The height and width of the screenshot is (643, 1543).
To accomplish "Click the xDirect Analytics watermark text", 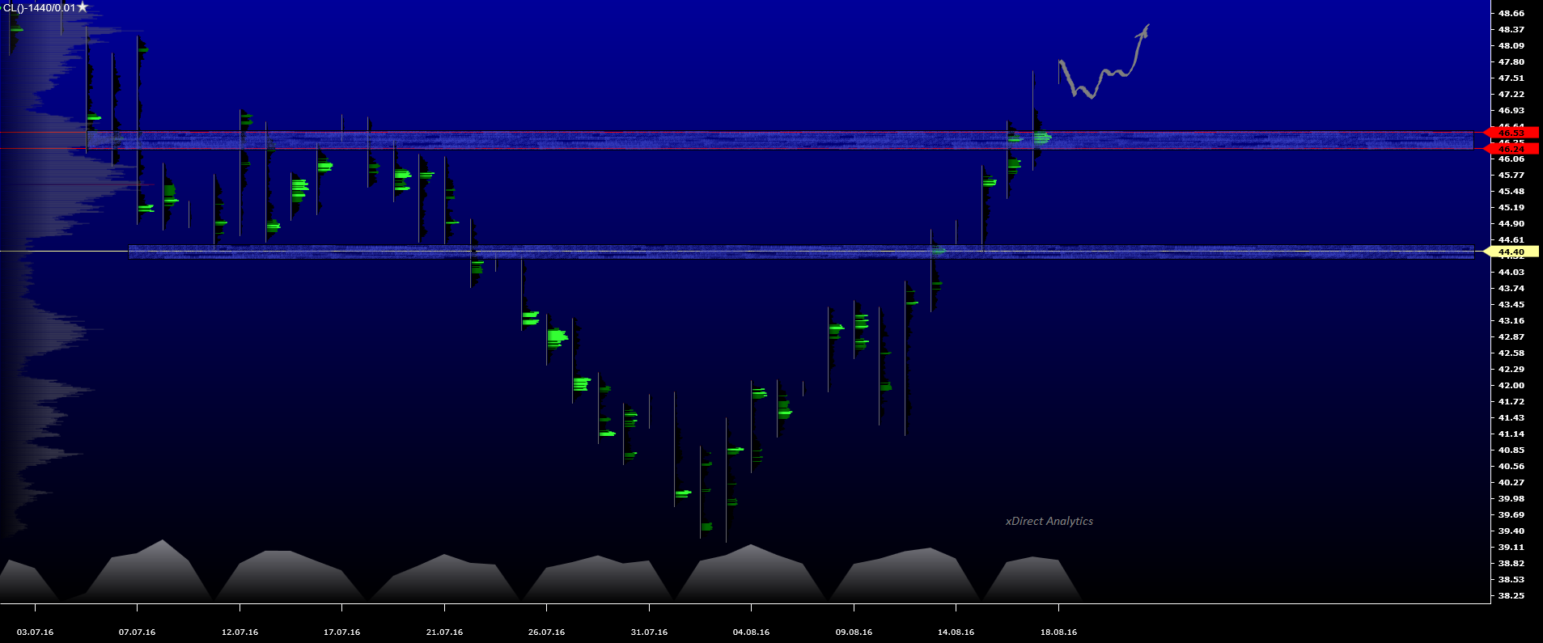I will [1049, 522].
